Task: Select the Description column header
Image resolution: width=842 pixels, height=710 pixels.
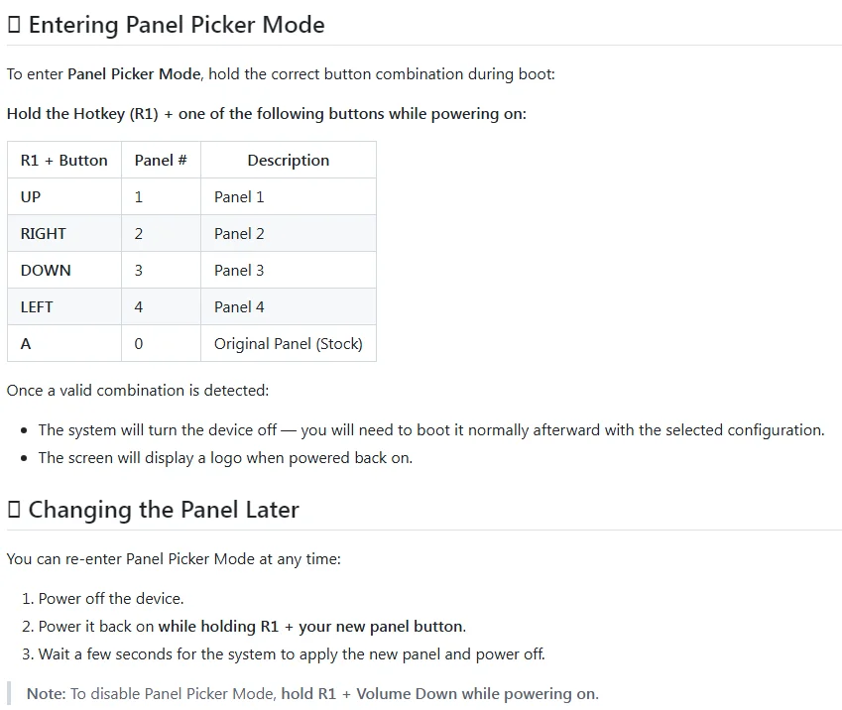Action: [289, 160]
